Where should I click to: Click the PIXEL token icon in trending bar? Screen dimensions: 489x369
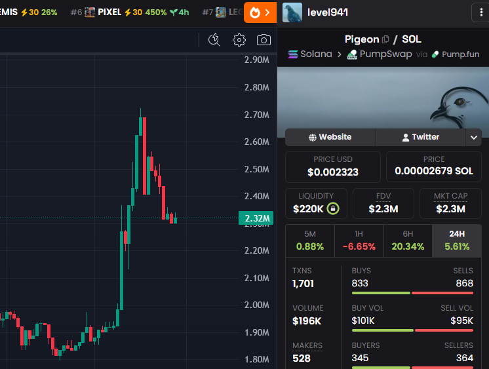[90, 12]
